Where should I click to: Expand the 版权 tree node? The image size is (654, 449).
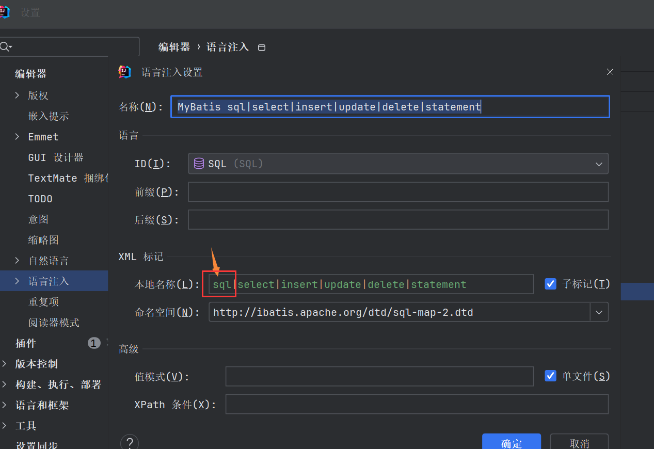coord(17,95)
